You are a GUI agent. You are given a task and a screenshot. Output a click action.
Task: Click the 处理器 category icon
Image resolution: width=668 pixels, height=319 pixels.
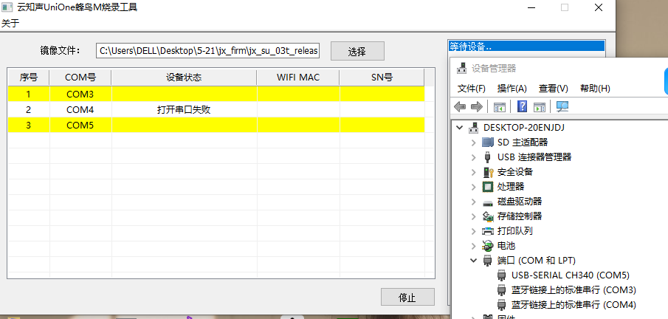(x=487, y=187)
